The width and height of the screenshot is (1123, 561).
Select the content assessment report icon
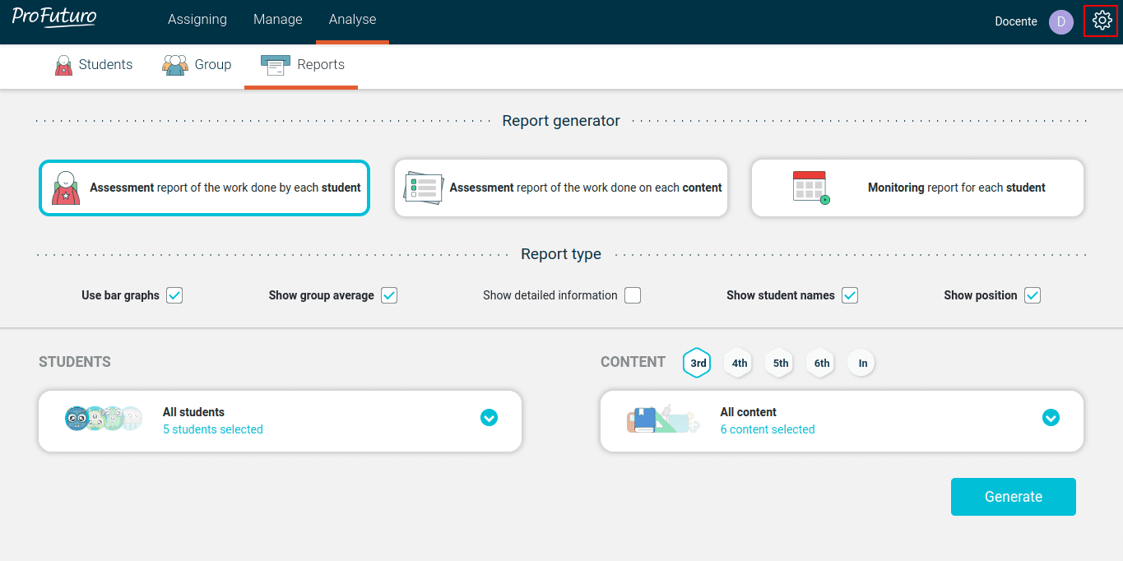click(x=423, y=188)
